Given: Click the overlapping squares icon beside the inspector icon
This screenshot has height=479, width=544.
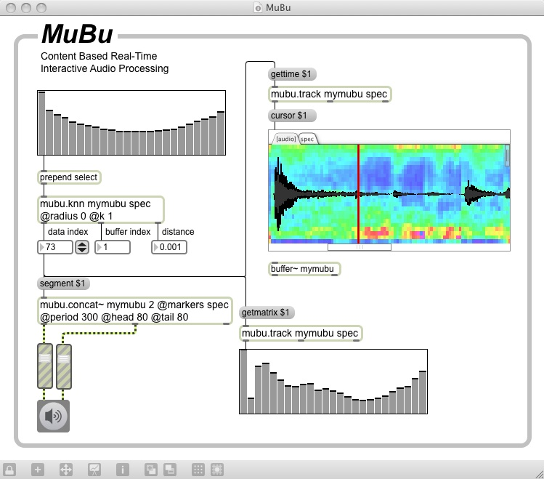Looking at the screenshot, I should [151, 470].
